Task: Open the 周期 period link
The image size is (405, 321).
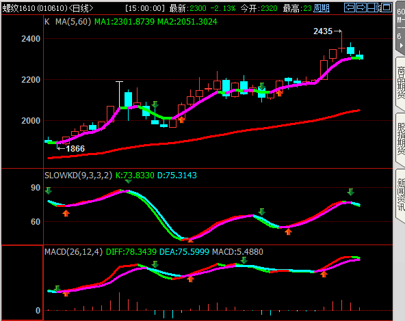Action: [x=322, y=8]
